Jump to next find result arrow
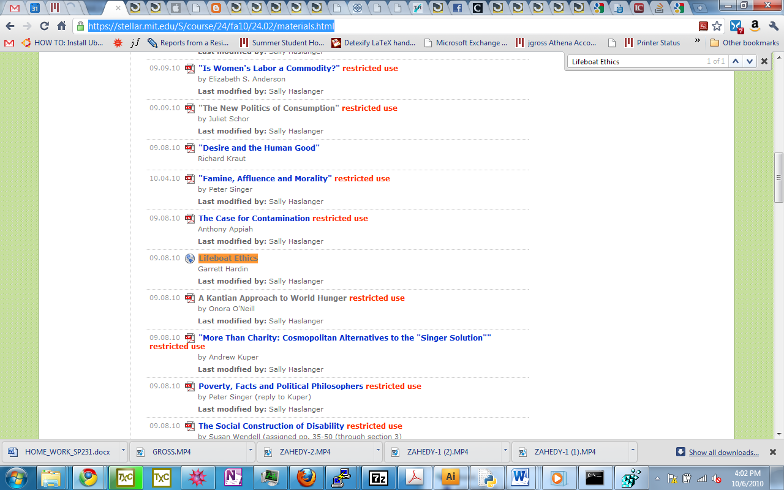The height and width of the screenshot is (490, 784). pos(749,61)
